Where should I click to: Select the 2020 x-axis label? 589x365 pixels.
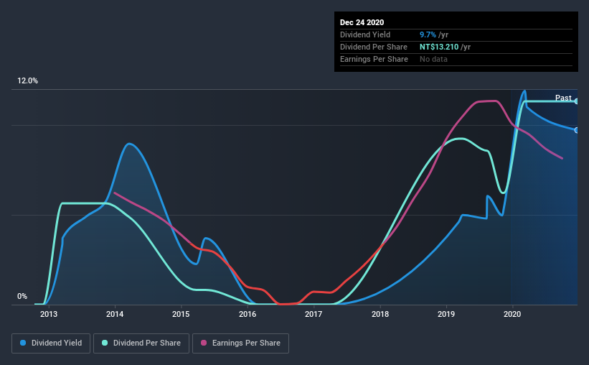pos(512,314)
